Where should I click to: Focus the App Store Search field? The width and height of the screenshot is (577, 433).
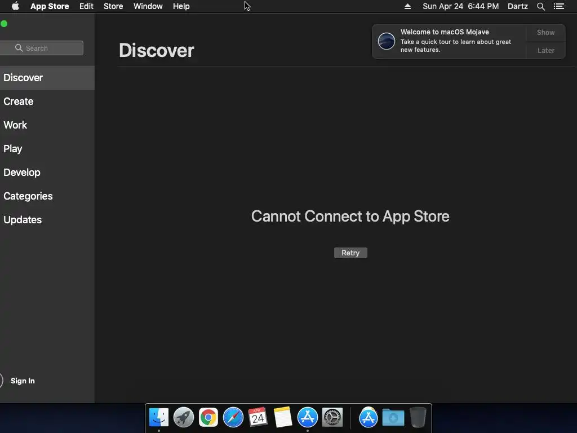[42, 48]
